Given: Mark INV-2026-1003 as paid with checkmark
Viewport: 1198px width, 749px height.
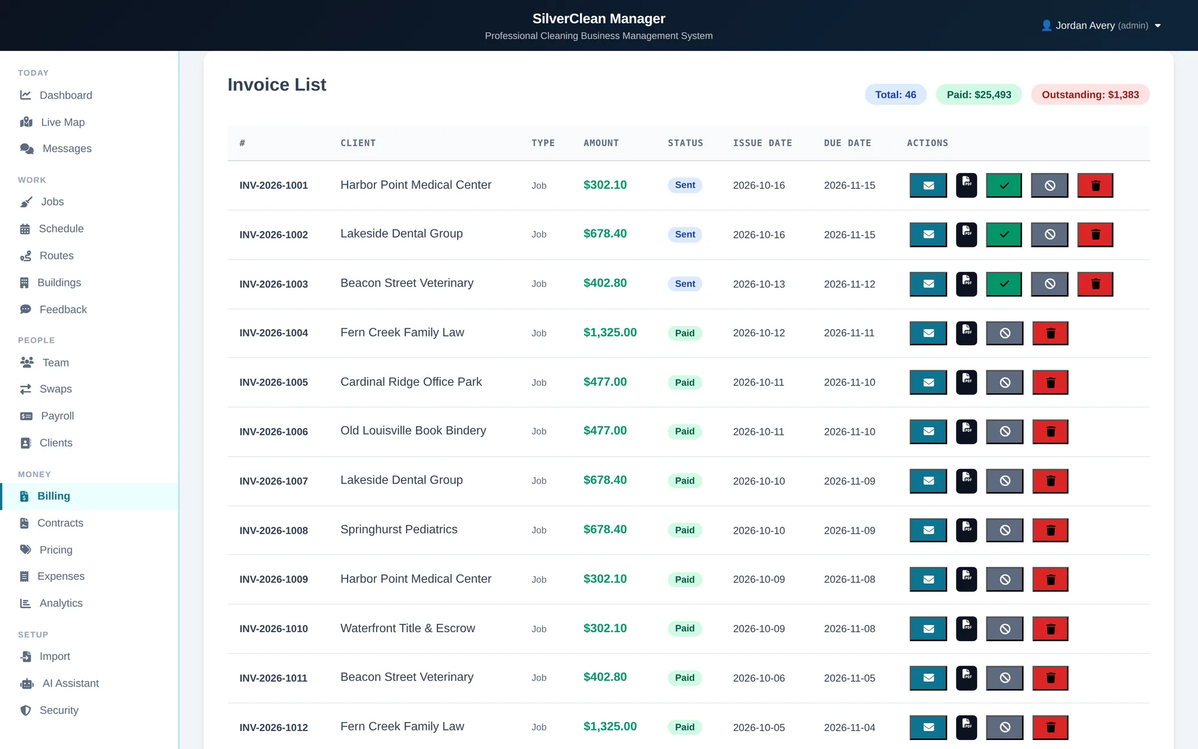Looking at the screenshot, I should click(1004, 284).
